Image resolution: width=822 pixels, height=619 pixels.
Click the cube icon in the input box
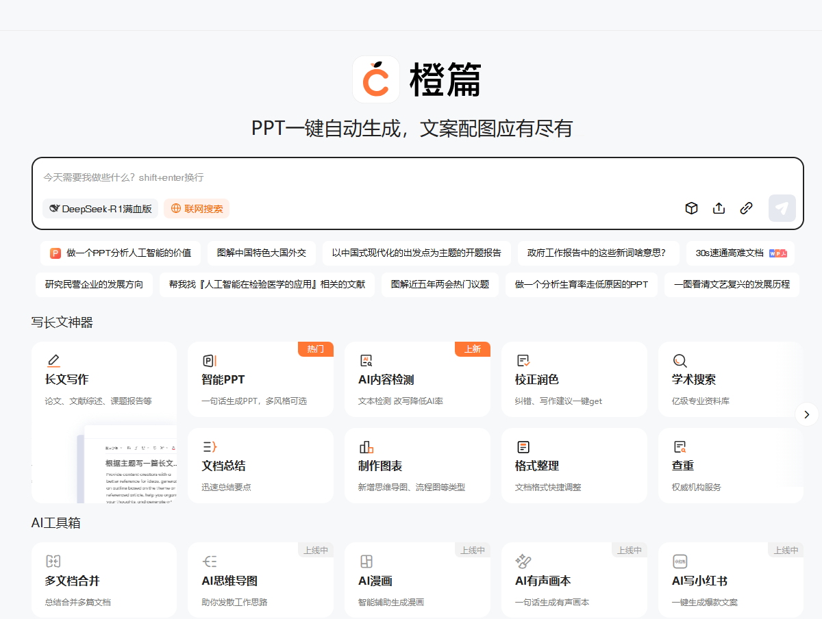(691, 208)
